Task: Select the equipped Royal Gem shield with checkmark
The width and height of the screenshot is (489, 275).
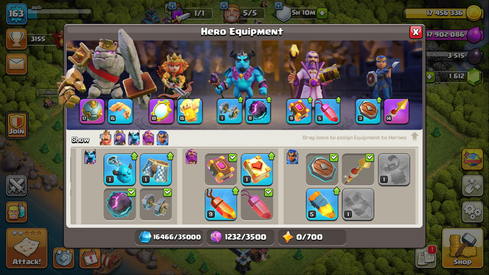Action: pos(322,169)
